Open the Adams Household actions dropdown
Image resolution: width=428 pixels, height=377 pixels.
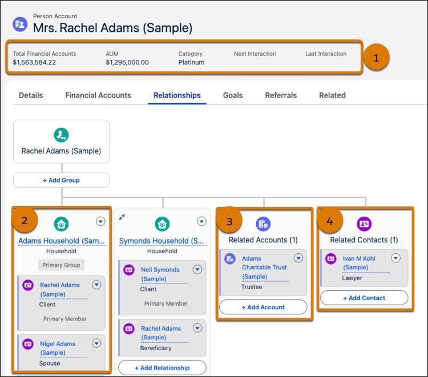tap(100, 221)
